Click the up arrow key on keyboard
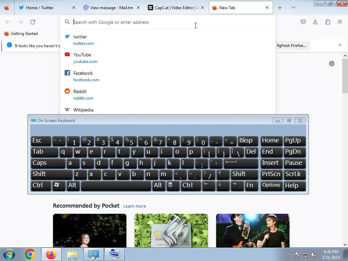 pos(223,175)
